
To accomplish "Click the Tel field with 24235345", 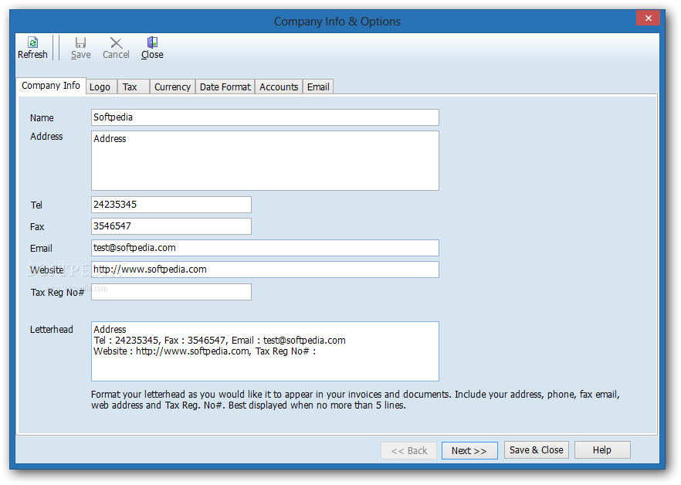I will point(171,205).
